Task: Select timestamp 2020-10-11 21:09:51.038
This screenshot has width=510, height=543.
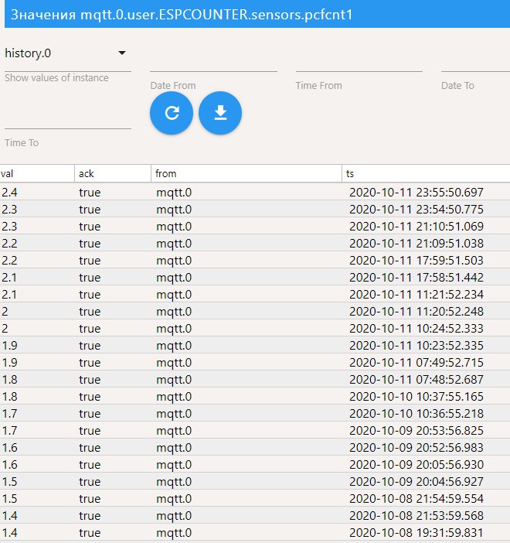Action: point(416,243)
